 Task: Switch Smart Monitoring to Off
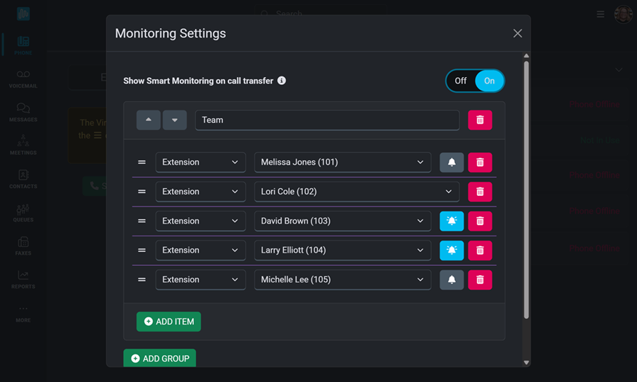pyautogui.click(x=461, y=81)
